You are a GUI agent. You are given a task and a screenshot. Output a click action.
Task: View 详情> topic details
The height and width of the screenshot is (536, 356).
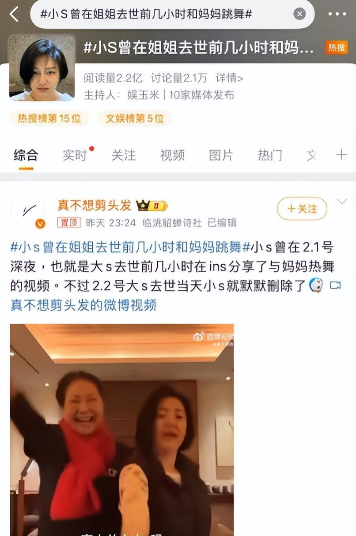coord(229,78)
